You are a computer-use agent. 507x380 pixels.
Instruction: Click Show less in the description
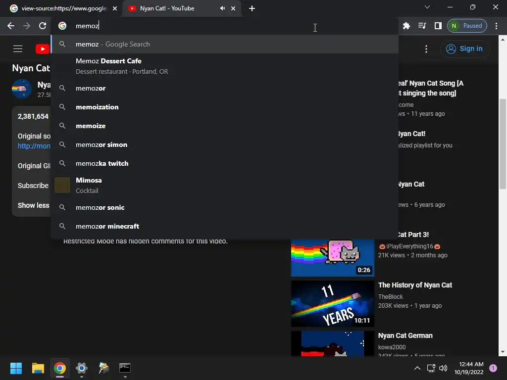(33, 205)
